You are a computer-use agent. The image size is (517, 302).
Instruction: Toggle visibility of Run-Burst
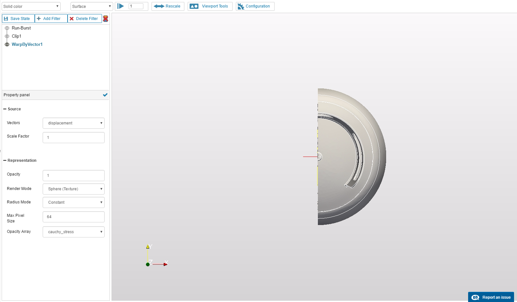pyautogui.click(x=7, y=28)
